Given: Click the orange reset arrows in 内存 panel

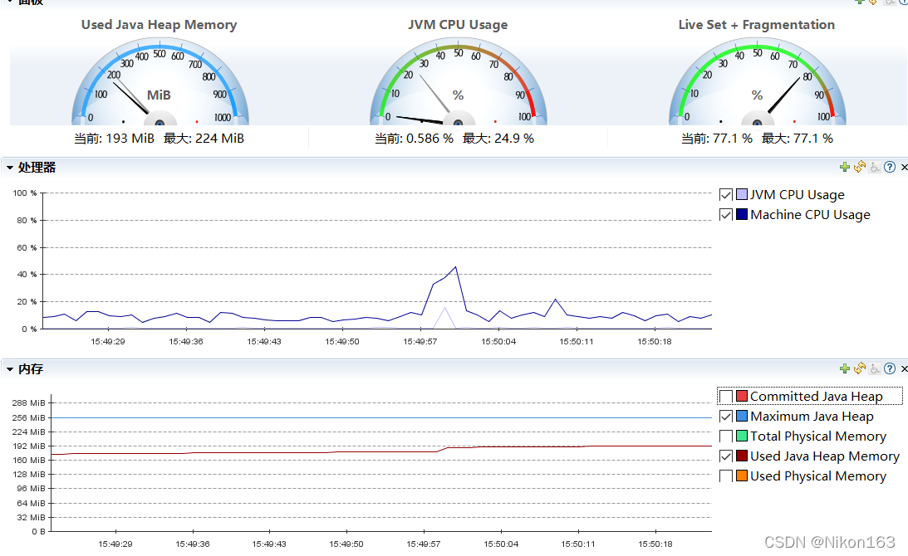Looking at the screenshot, I should pos(860,368).
